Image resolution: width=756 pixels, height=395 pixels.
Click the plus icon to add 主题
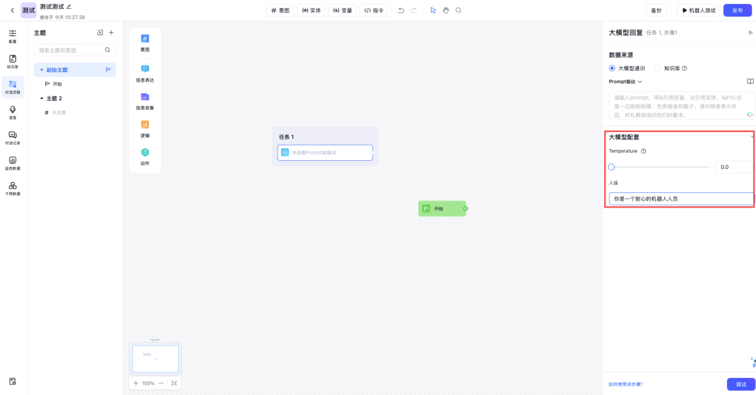111,32
